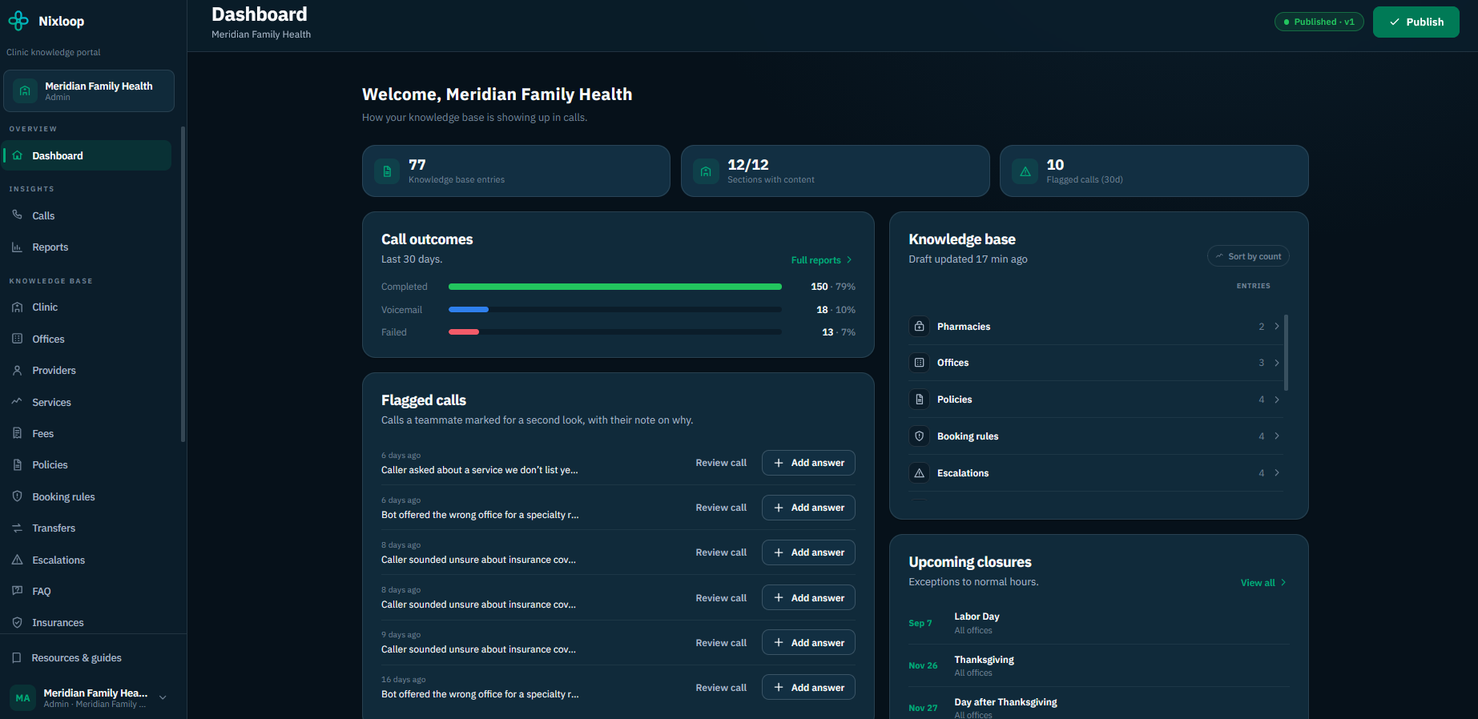Open the Meridian Family Health clinic switcher
The width and height of the screenshot is (1478, 719).
coord(89,91)
